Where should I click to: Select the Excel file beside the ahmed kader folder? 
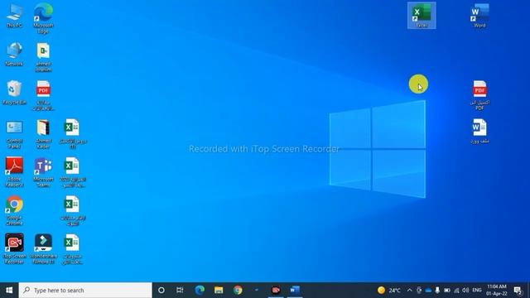pos(72,134)
